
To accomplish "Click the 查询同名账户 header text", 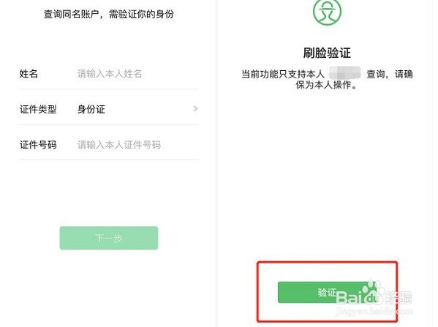I will pyautogui.click(x=71, y=14).
